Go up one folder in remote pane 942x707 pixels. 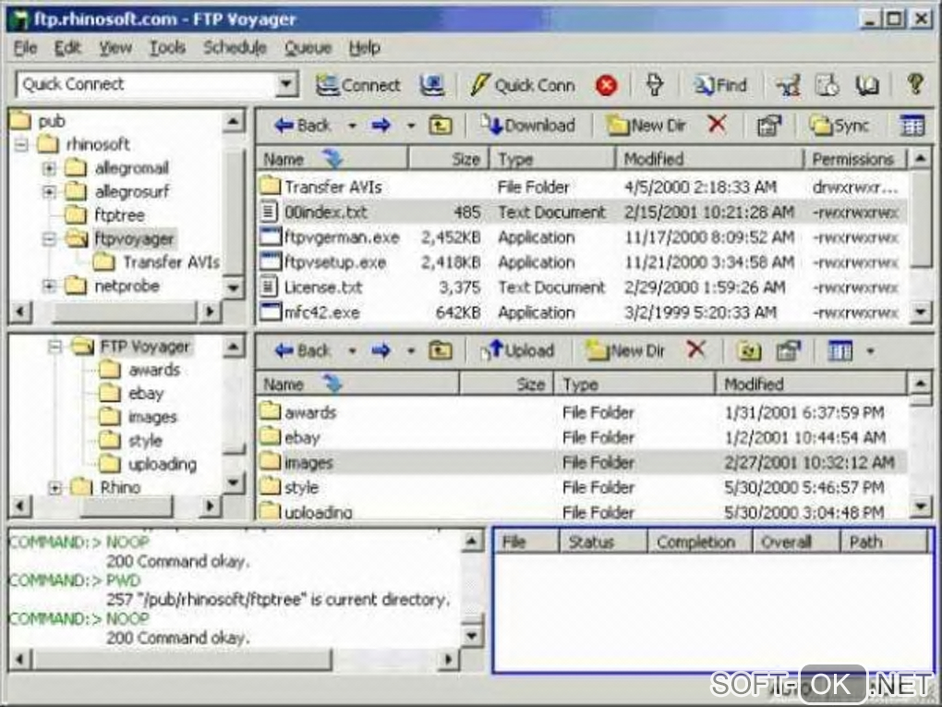click(x=441, y=126)
